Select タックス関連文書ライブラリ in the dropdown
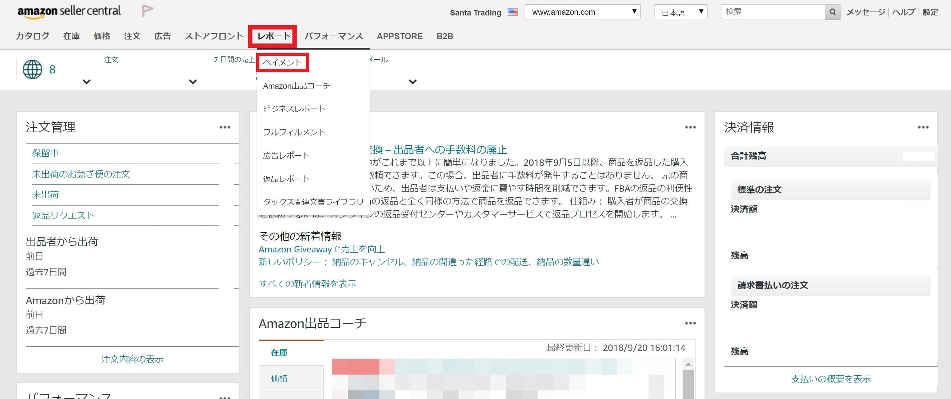The image size is (951, 399). click(x=313, y=201)
